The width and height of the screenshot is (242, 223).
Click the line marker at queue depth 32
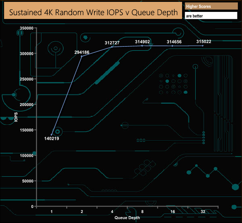coord(203,46)
